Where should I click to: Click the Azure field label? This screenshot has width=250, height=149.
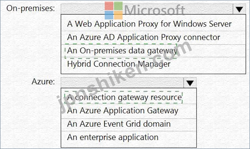[43, 82]
